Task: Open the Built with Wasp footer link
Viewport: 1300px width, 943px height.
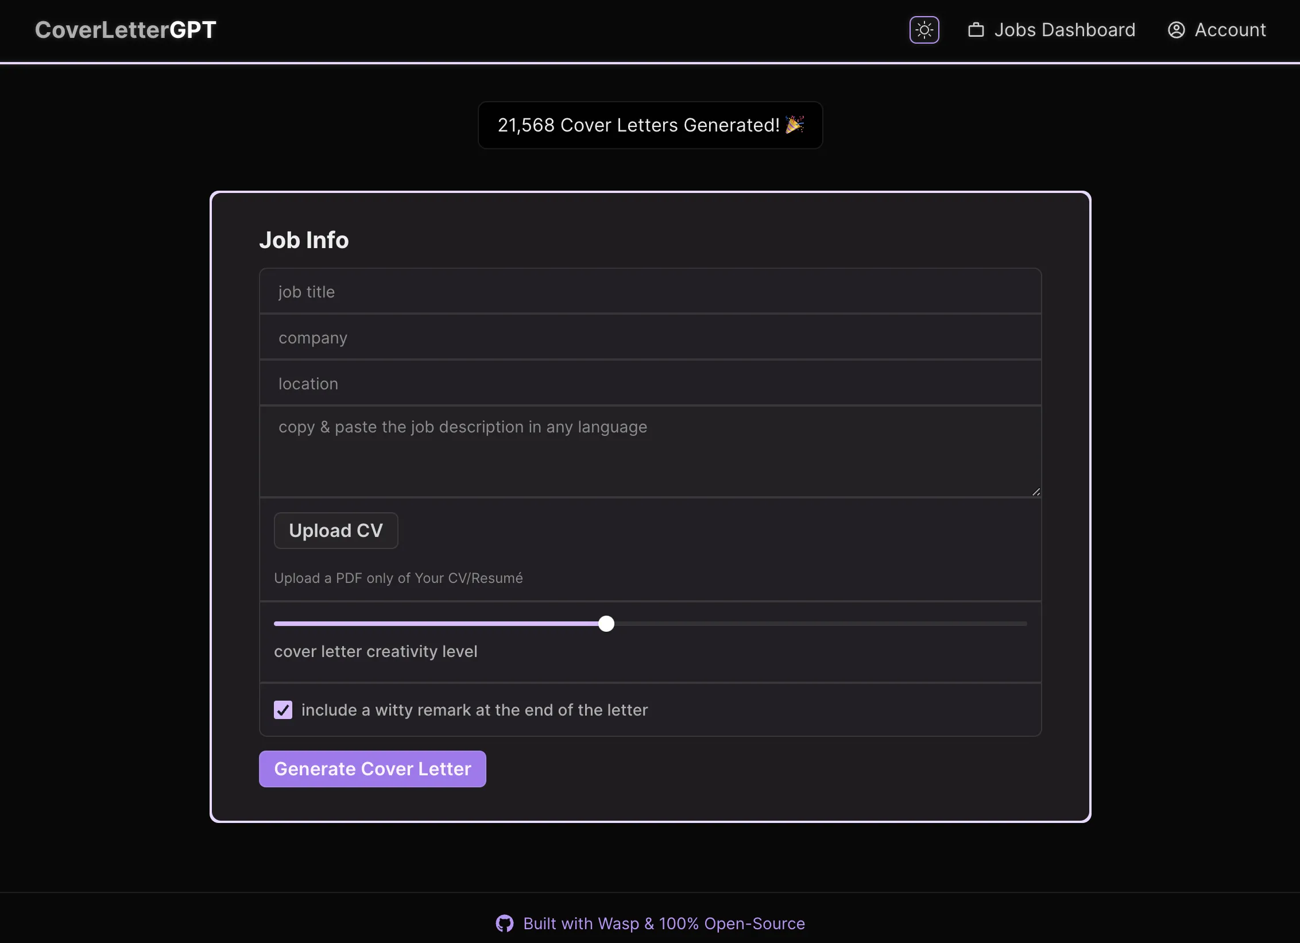Action: pos(663,923)
